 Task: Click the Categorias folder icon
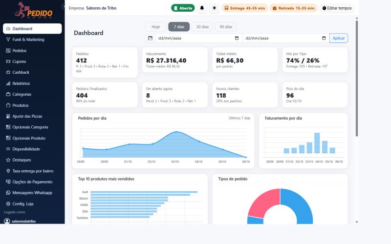(8, 94)
